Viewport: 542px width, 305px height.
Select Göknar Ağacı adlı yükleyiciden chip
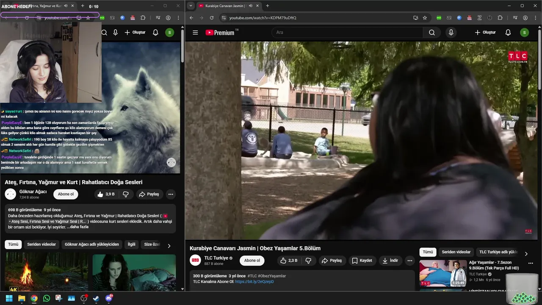pos(92,244)
